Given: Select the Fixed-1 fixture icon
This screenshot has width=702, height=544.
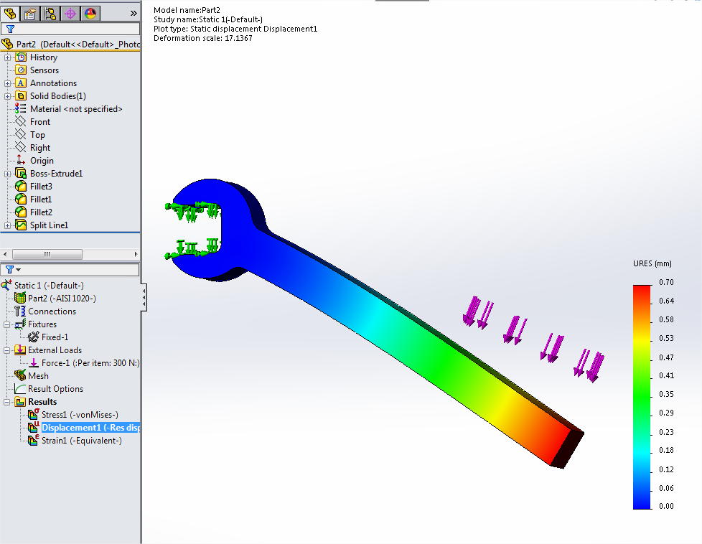Looking at the screenshot, I should [x=33, y=337].
